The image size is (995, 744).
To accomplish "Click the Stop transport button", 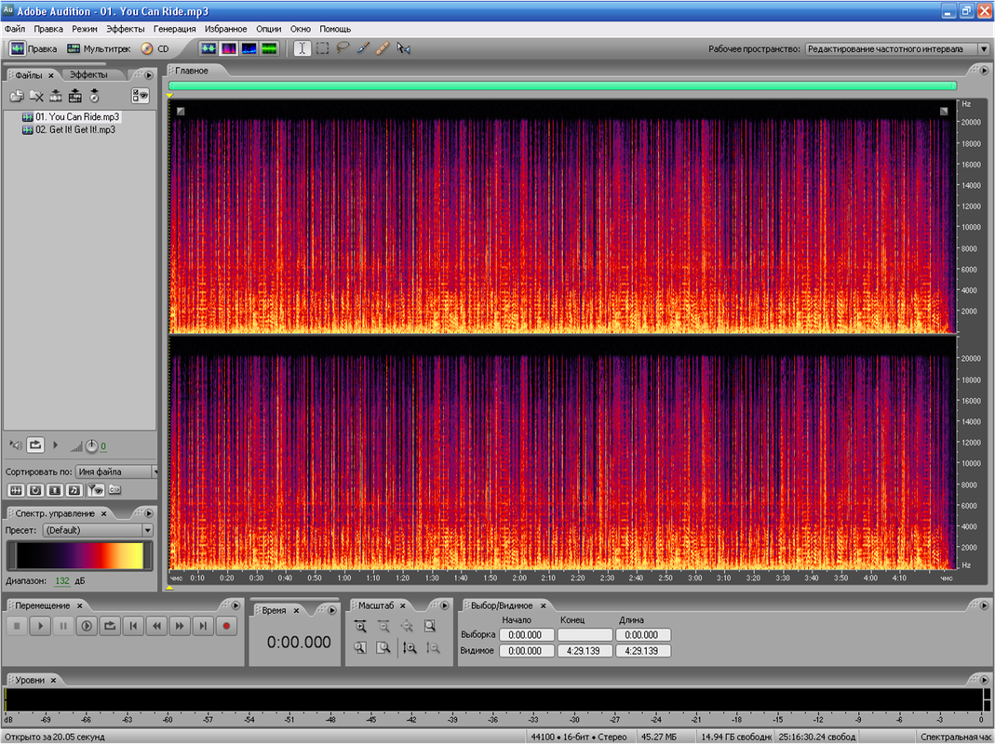I will [17, 626].
